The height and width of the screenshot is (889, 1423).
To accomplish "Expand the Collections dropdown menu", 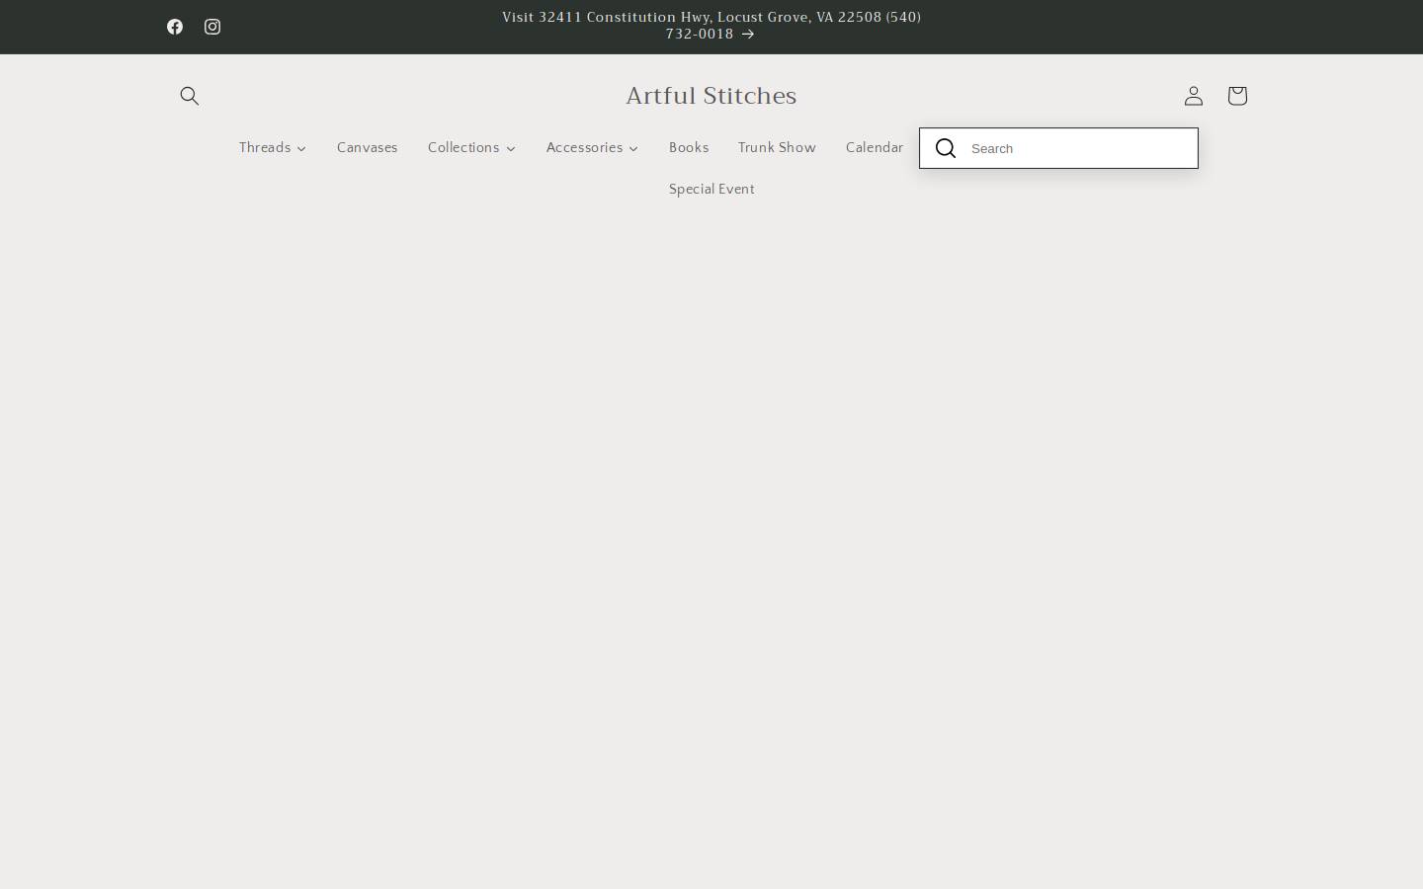I will pyautogui.click(x=471, y=148).
